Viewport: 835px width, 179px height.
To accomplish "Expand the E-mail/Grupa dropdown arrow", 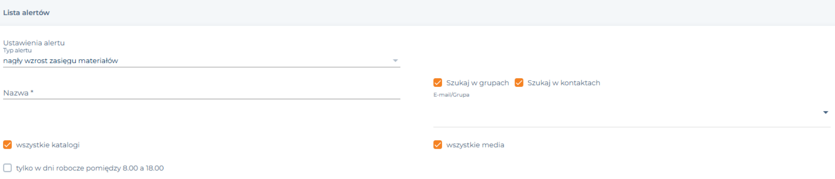I will coord(825,113).
